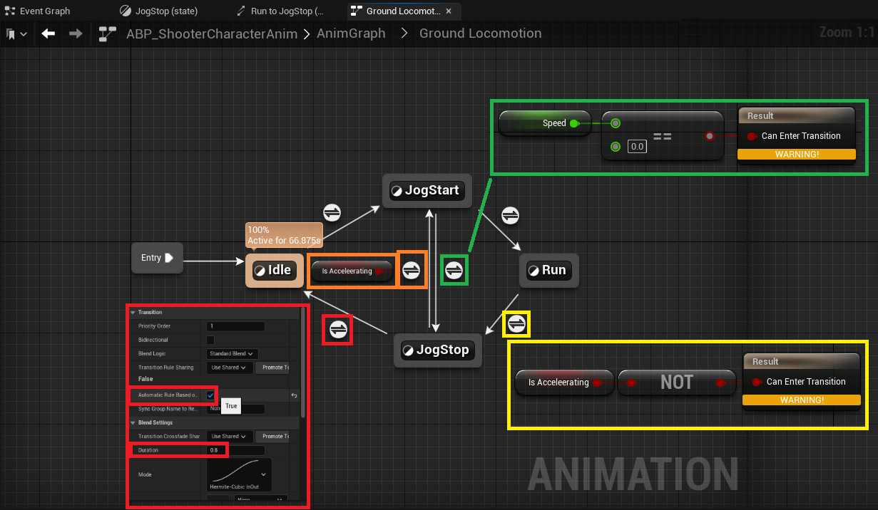878x510 pixels.
Task: Switch to the Event Graph tab
Action: click(45, 11)
